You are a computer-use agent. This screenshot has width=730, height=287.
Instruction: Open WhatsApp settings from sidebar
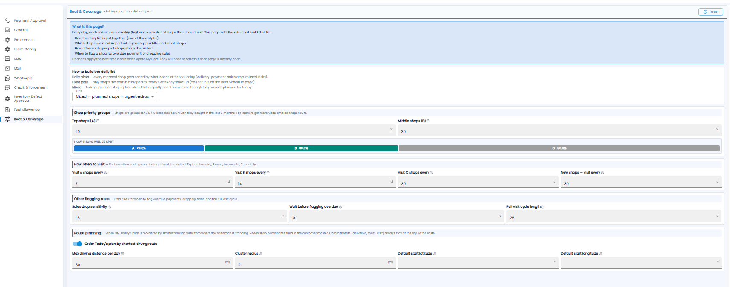click(x=23, y=78)
